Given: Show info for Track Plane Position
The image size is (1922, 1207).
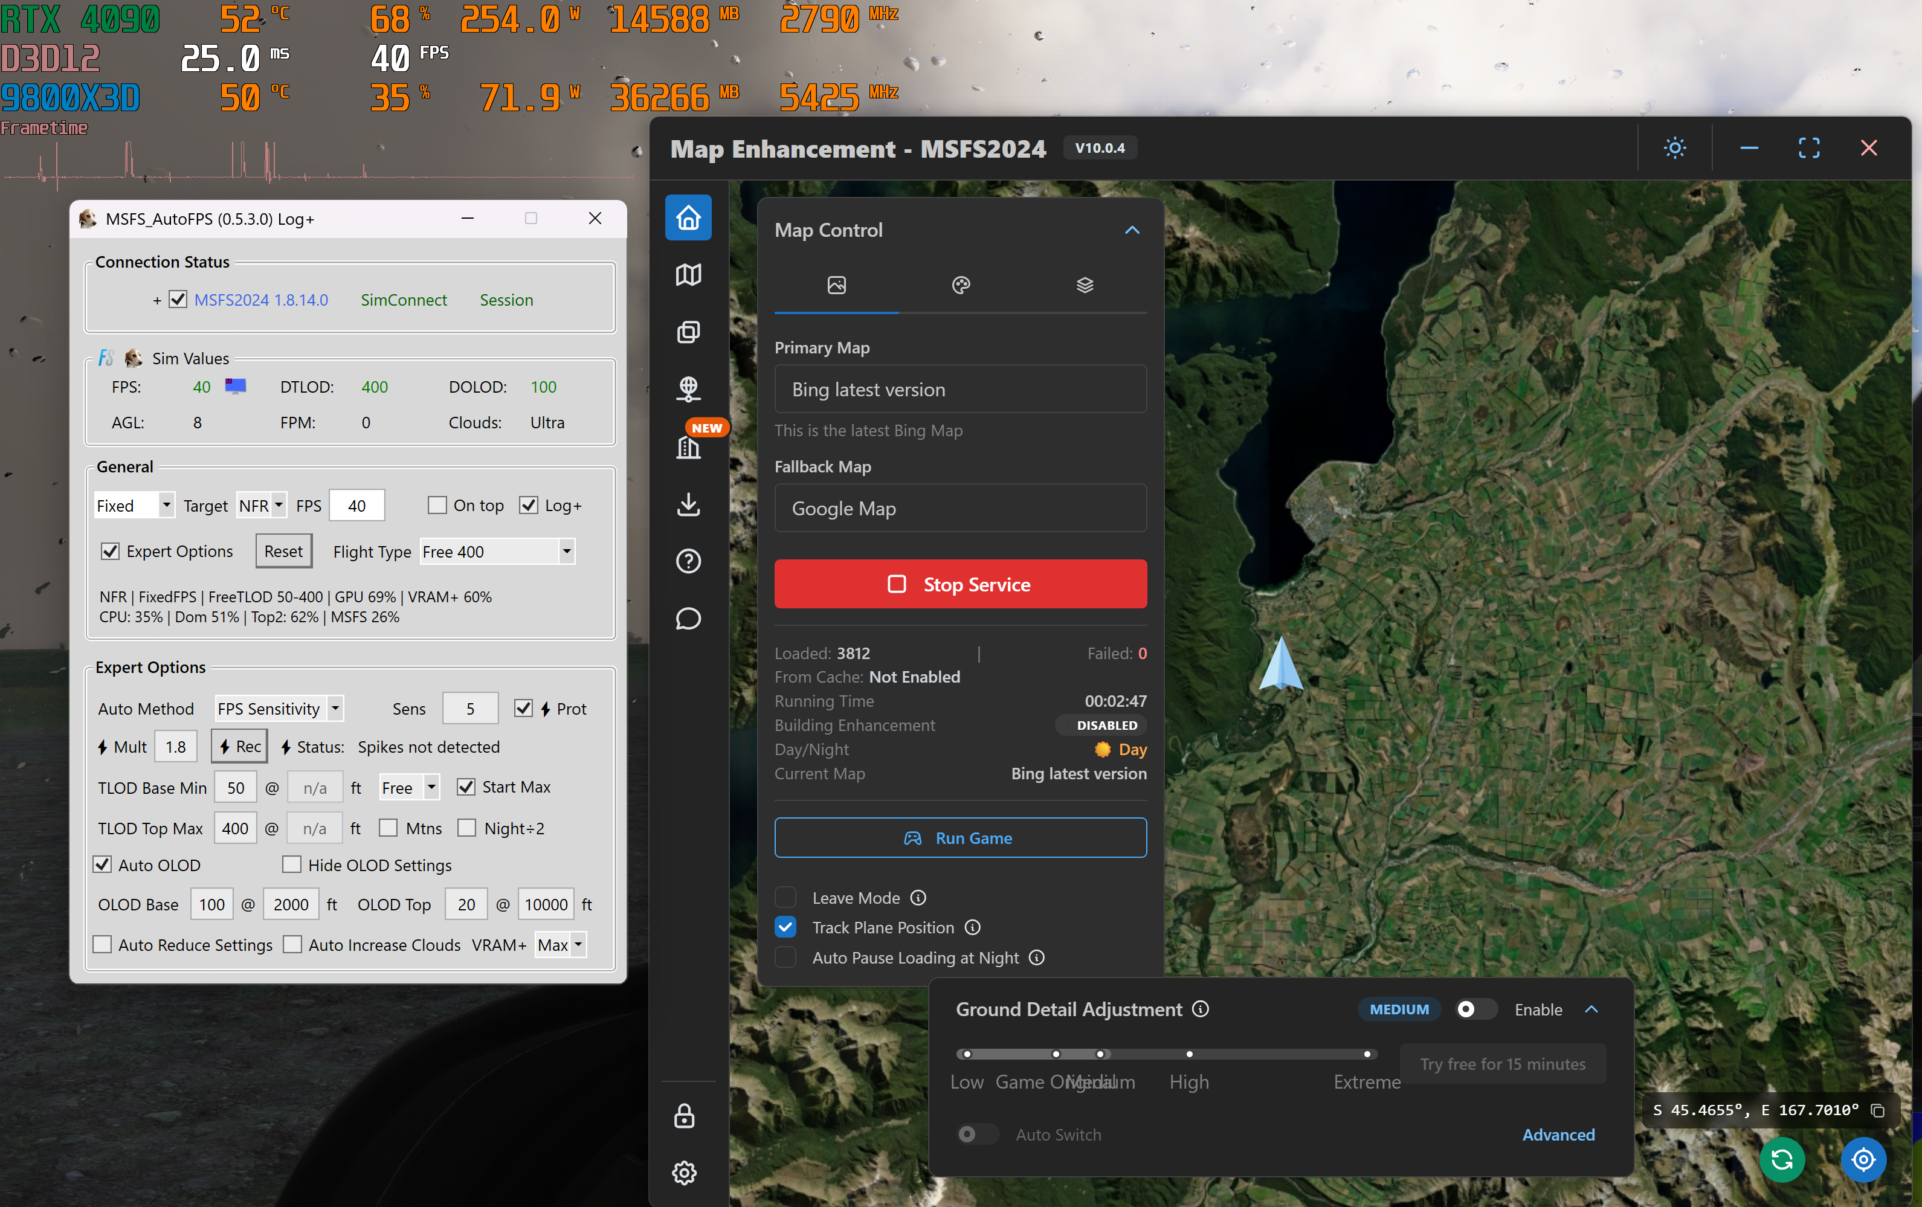Looking at the screenshot, I should [972, 928].
